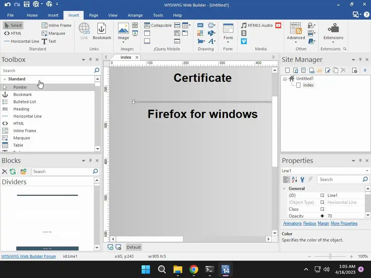Open the site properties gear icon in Site Manager
Viewport: 371px width, 278px height.
click(x=354, y=70)
